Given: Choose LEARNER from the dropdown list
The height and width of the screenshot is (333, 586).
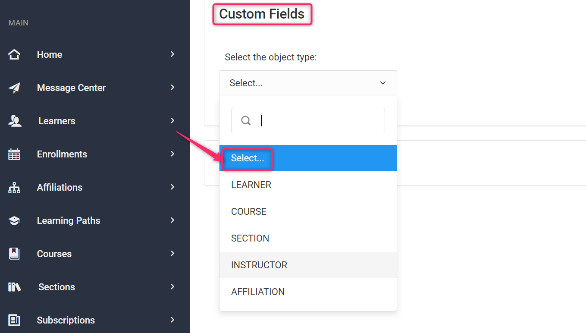Looking at the screenshot, I should coord(251,185).
